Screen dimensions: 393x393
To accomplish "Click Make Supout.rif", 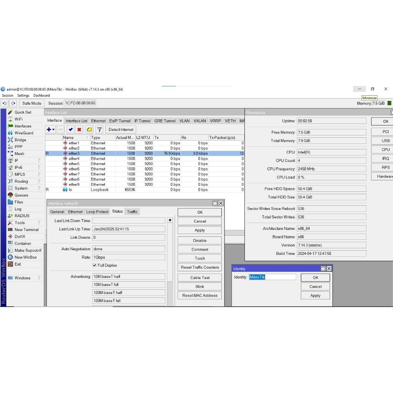I will click(28, 250).
